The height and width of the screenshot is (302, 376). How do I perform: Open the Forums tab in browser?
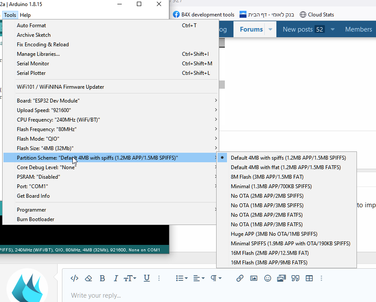coord(251,29)
